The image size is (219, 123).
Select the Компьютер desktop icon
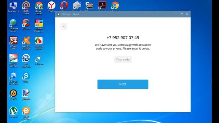[x=13, y=7]
